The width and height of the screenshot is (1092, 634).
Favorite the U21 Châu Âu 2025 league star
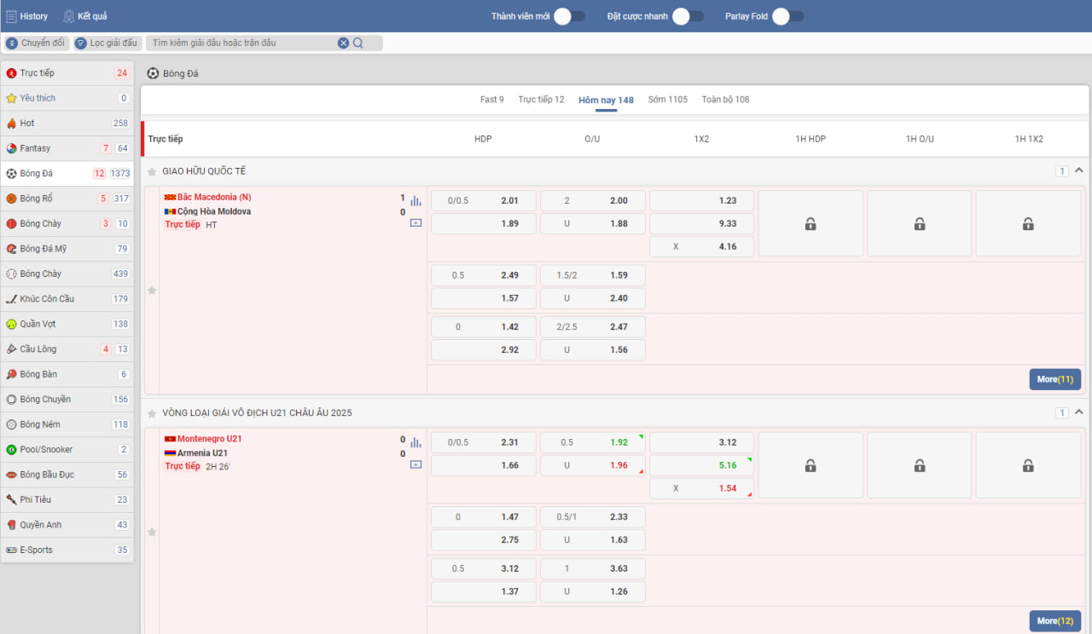point(152,413)
